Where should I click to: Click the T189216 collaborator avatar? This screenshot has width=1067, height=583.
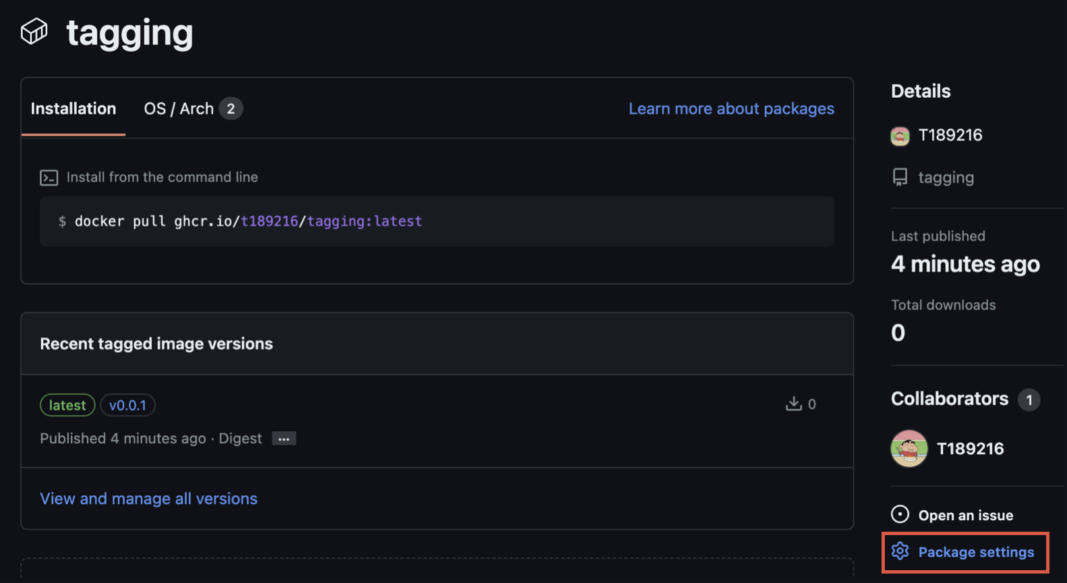[909, 449]
